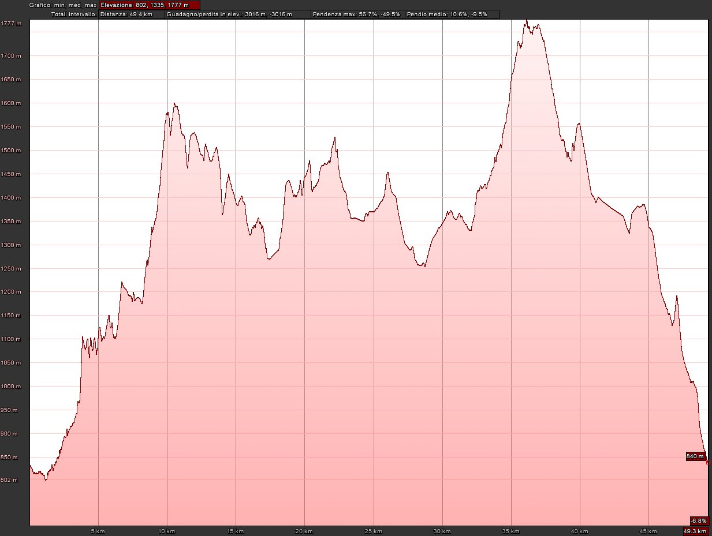This screenshot has height=536, width=712.
Task: Click the red cursor marker square on profile
Action: 709,462
